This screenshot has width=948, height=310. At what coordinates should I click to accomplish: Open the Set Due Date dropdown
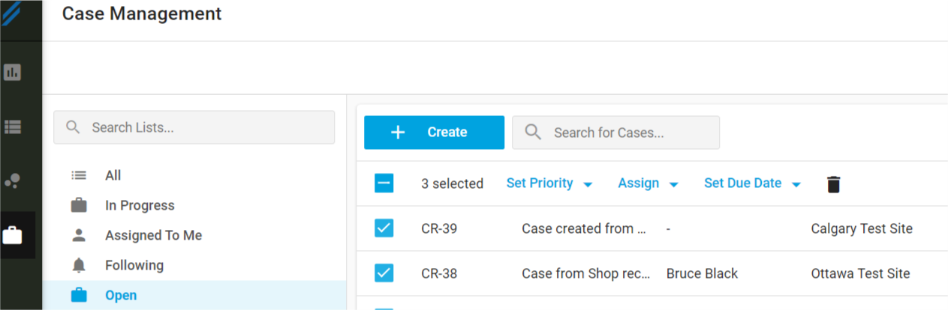[x=752, y=183]
